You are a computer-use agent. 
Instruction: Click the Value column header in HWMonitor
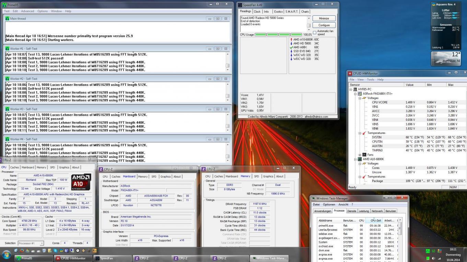pyautogui.click(x=415, y=85)
